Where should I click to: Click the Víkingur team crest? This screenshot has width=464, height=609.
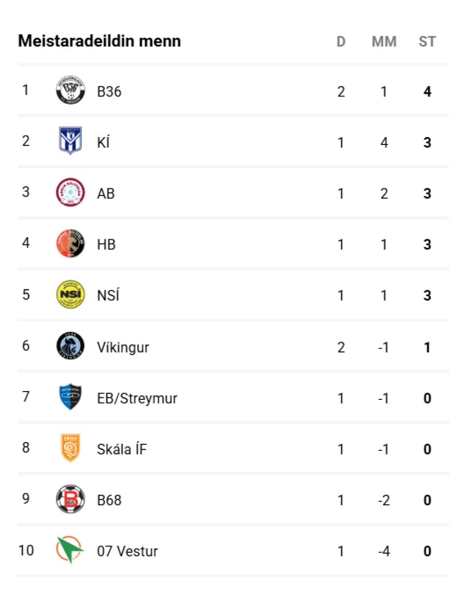pyautogui.click(x=70, y=346)
